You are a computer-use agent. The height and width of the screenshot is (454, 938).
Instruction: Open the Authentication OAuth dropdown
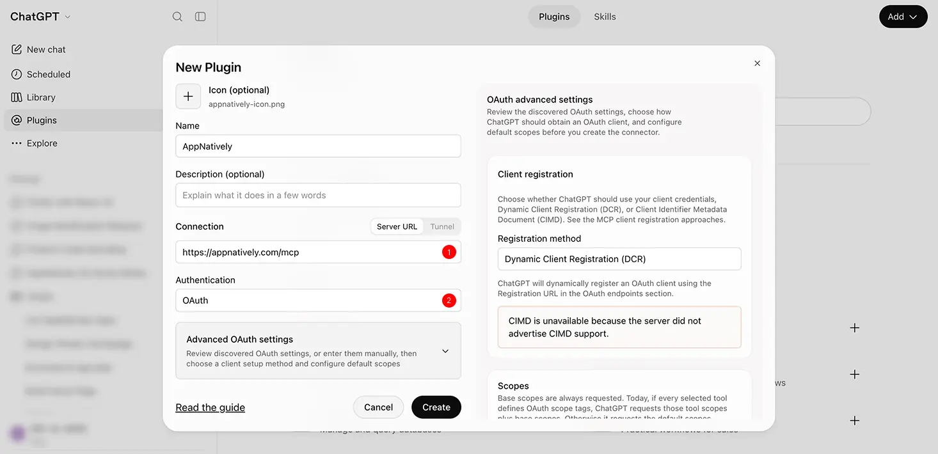click(x=318, y=301)
